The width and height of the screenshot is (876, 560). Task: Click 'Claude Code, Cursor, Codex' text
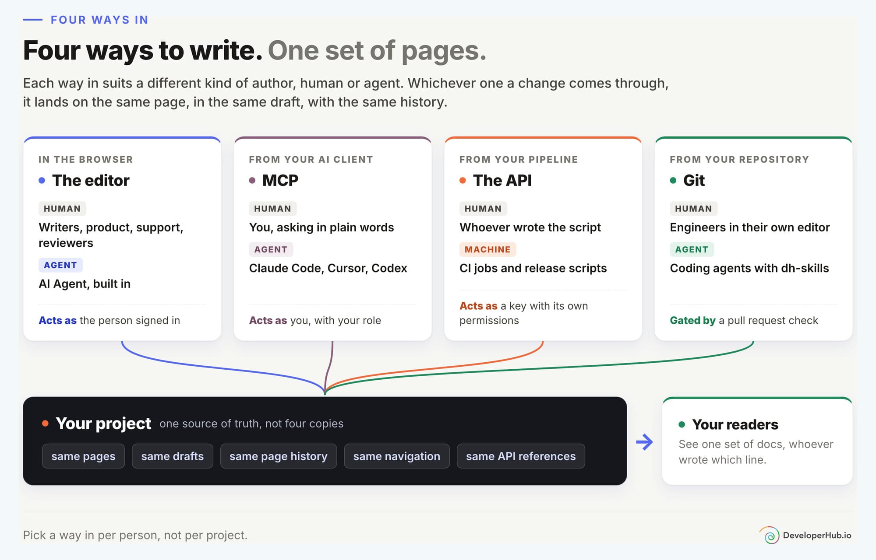(x=328, y=268)
